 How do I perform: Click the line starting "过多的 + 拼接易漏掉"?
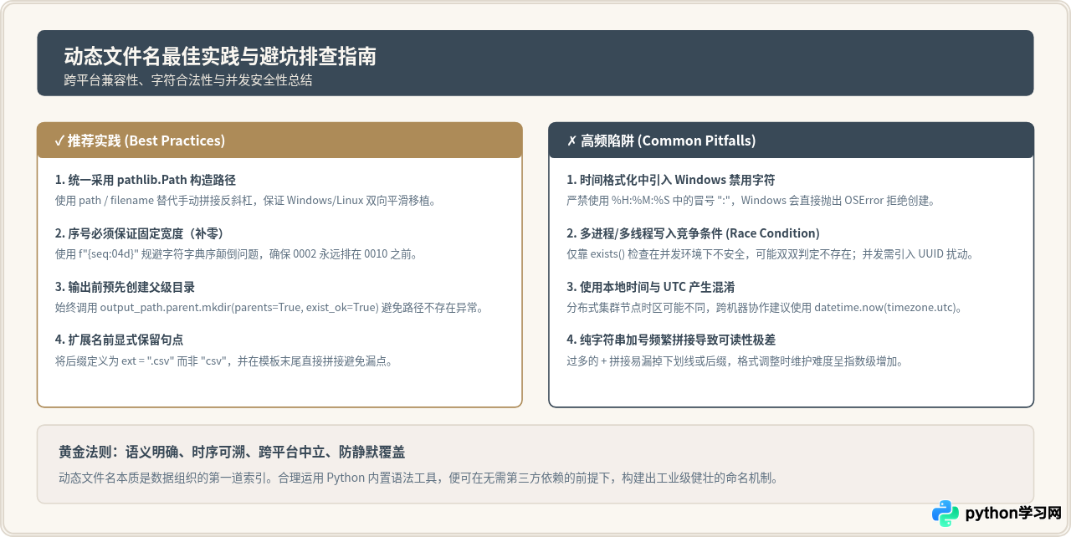pyautogui.click(x=735, y=361)
